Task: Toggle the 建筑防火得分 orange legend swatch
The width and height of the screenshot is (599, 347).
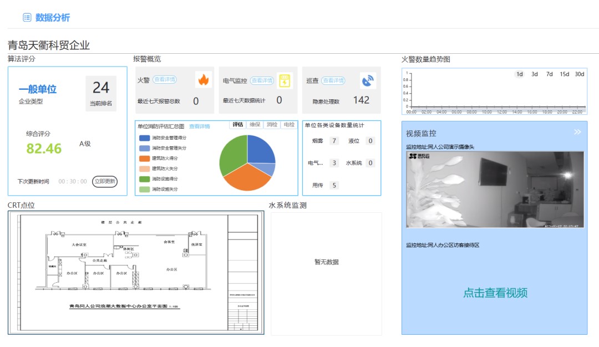Action: coord(144,159)
